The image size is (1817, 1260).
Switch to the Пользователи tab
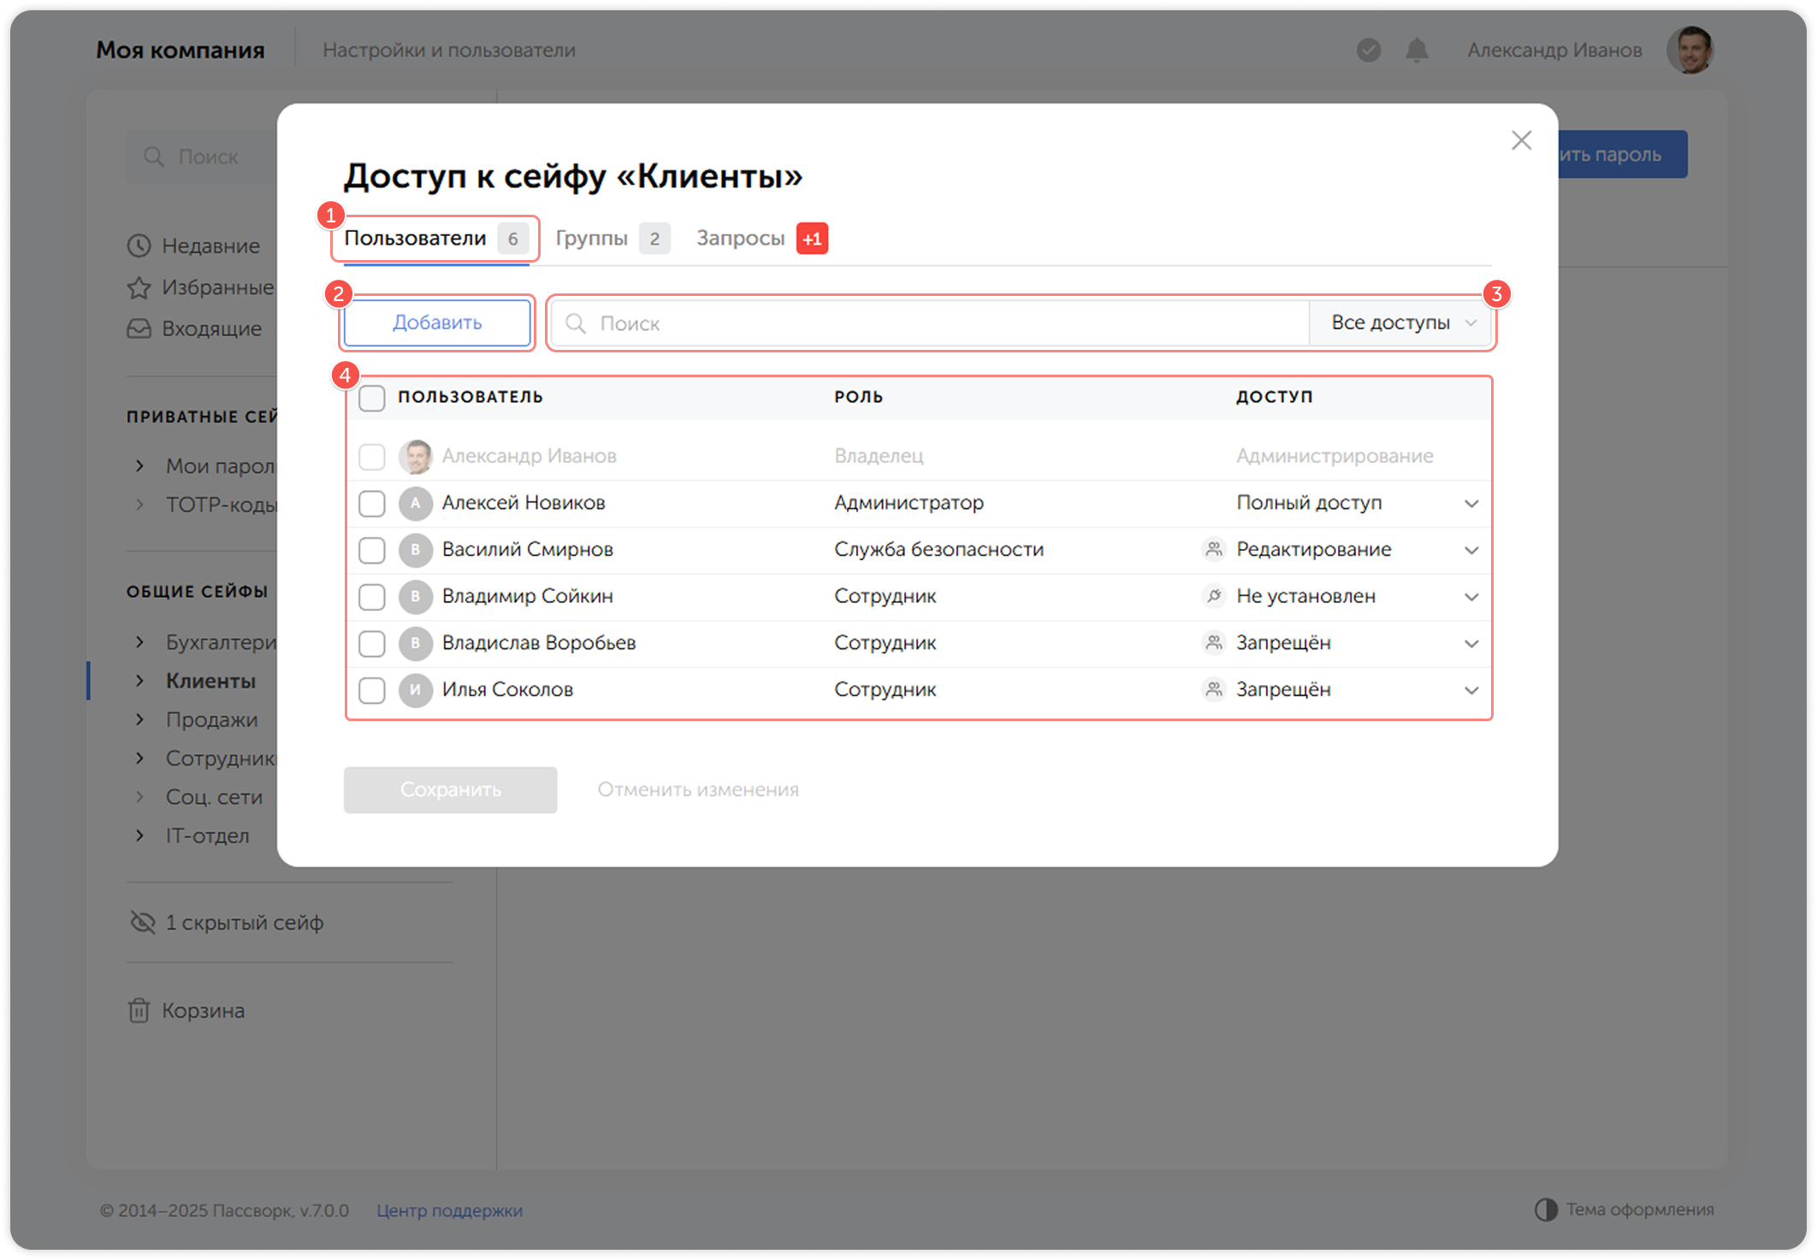click(x=435, y=239)
